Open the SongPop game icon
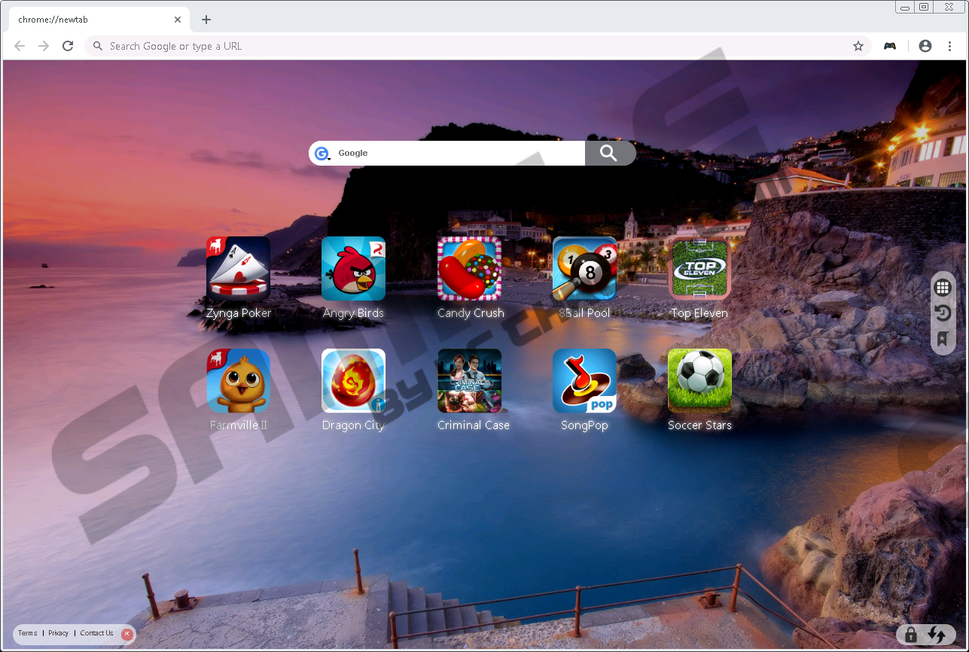The height and width of the screenshot is (652, 969). coord(584,381)
